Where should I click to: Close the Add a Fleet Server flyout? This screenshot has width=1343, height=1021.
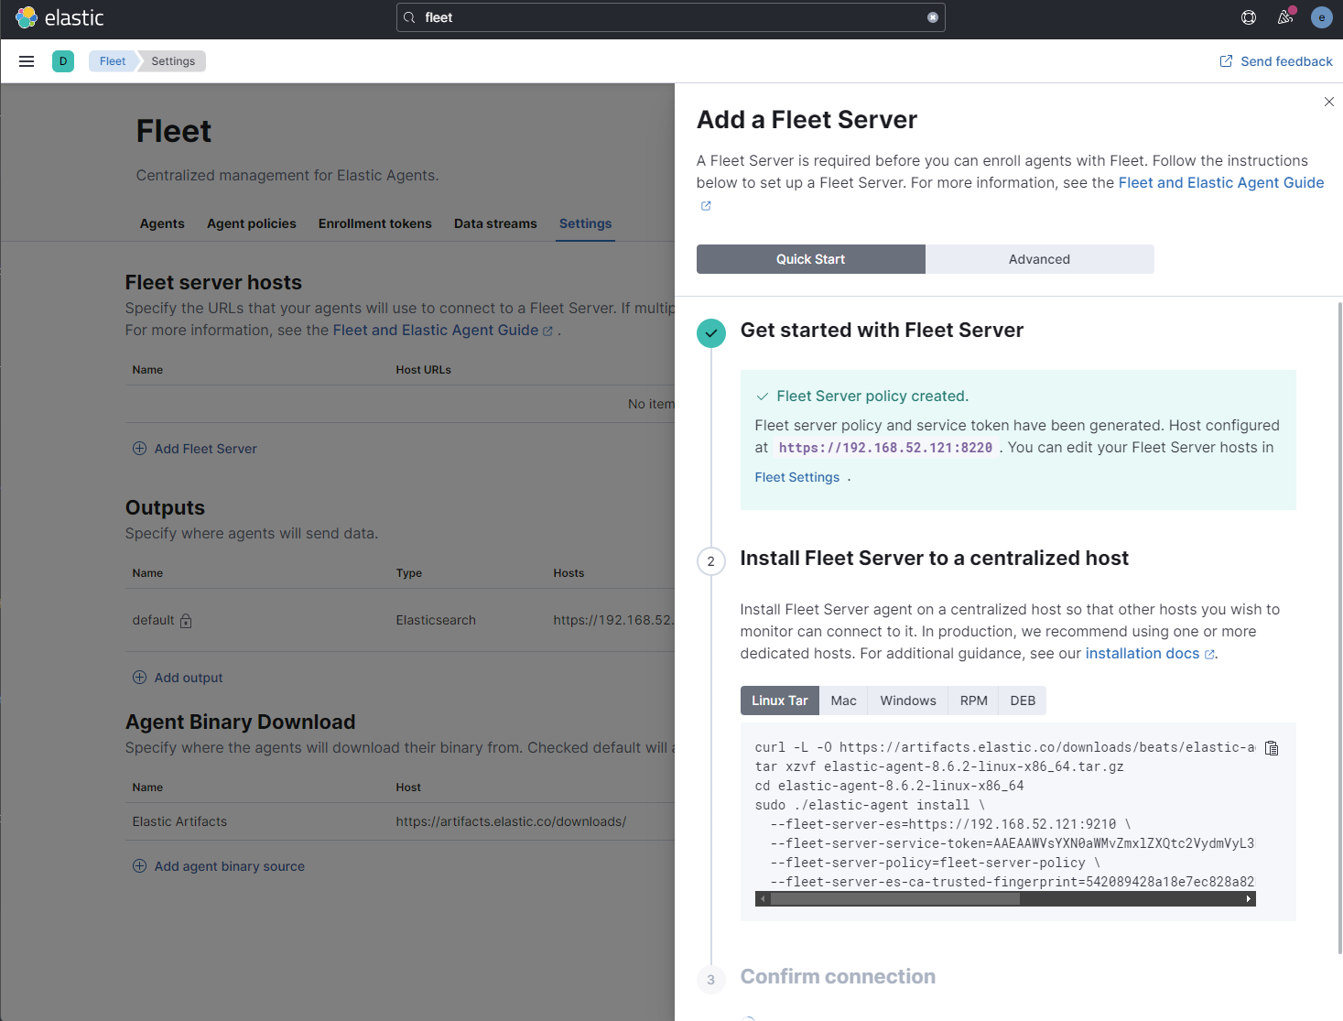pyautogui.click(x=1329, y=102)
